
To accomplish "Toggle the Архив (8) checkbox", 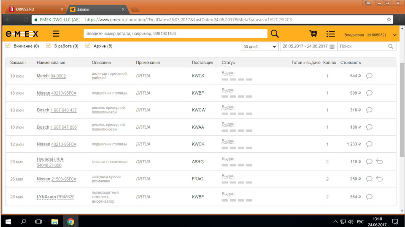I will click(88, 45).
